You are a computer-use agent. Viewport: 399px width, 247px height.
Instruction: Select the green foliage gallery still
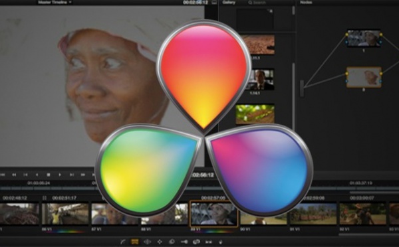point(255,114)
